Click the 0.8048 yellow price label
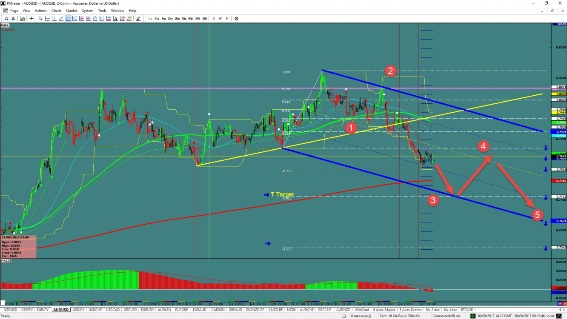Screen dimensions: 567x319 tap(558, 94)
